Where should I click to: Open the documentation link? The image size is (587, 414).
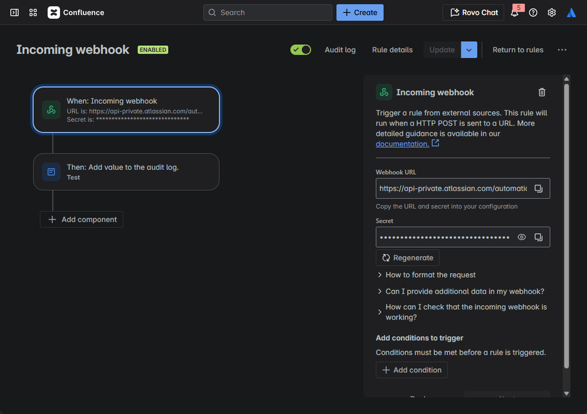click(x=402, y=144)
